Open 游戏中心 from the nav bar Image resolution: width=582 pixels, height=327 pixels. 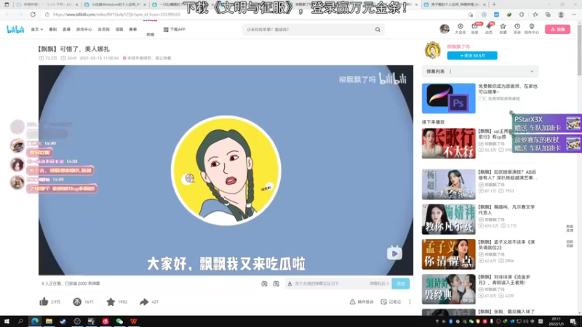tap(84, 29)
